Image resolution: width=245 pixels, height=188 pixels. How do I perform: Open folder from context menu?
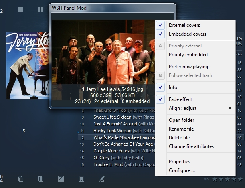pyautogui.click(x=181, y=120)
